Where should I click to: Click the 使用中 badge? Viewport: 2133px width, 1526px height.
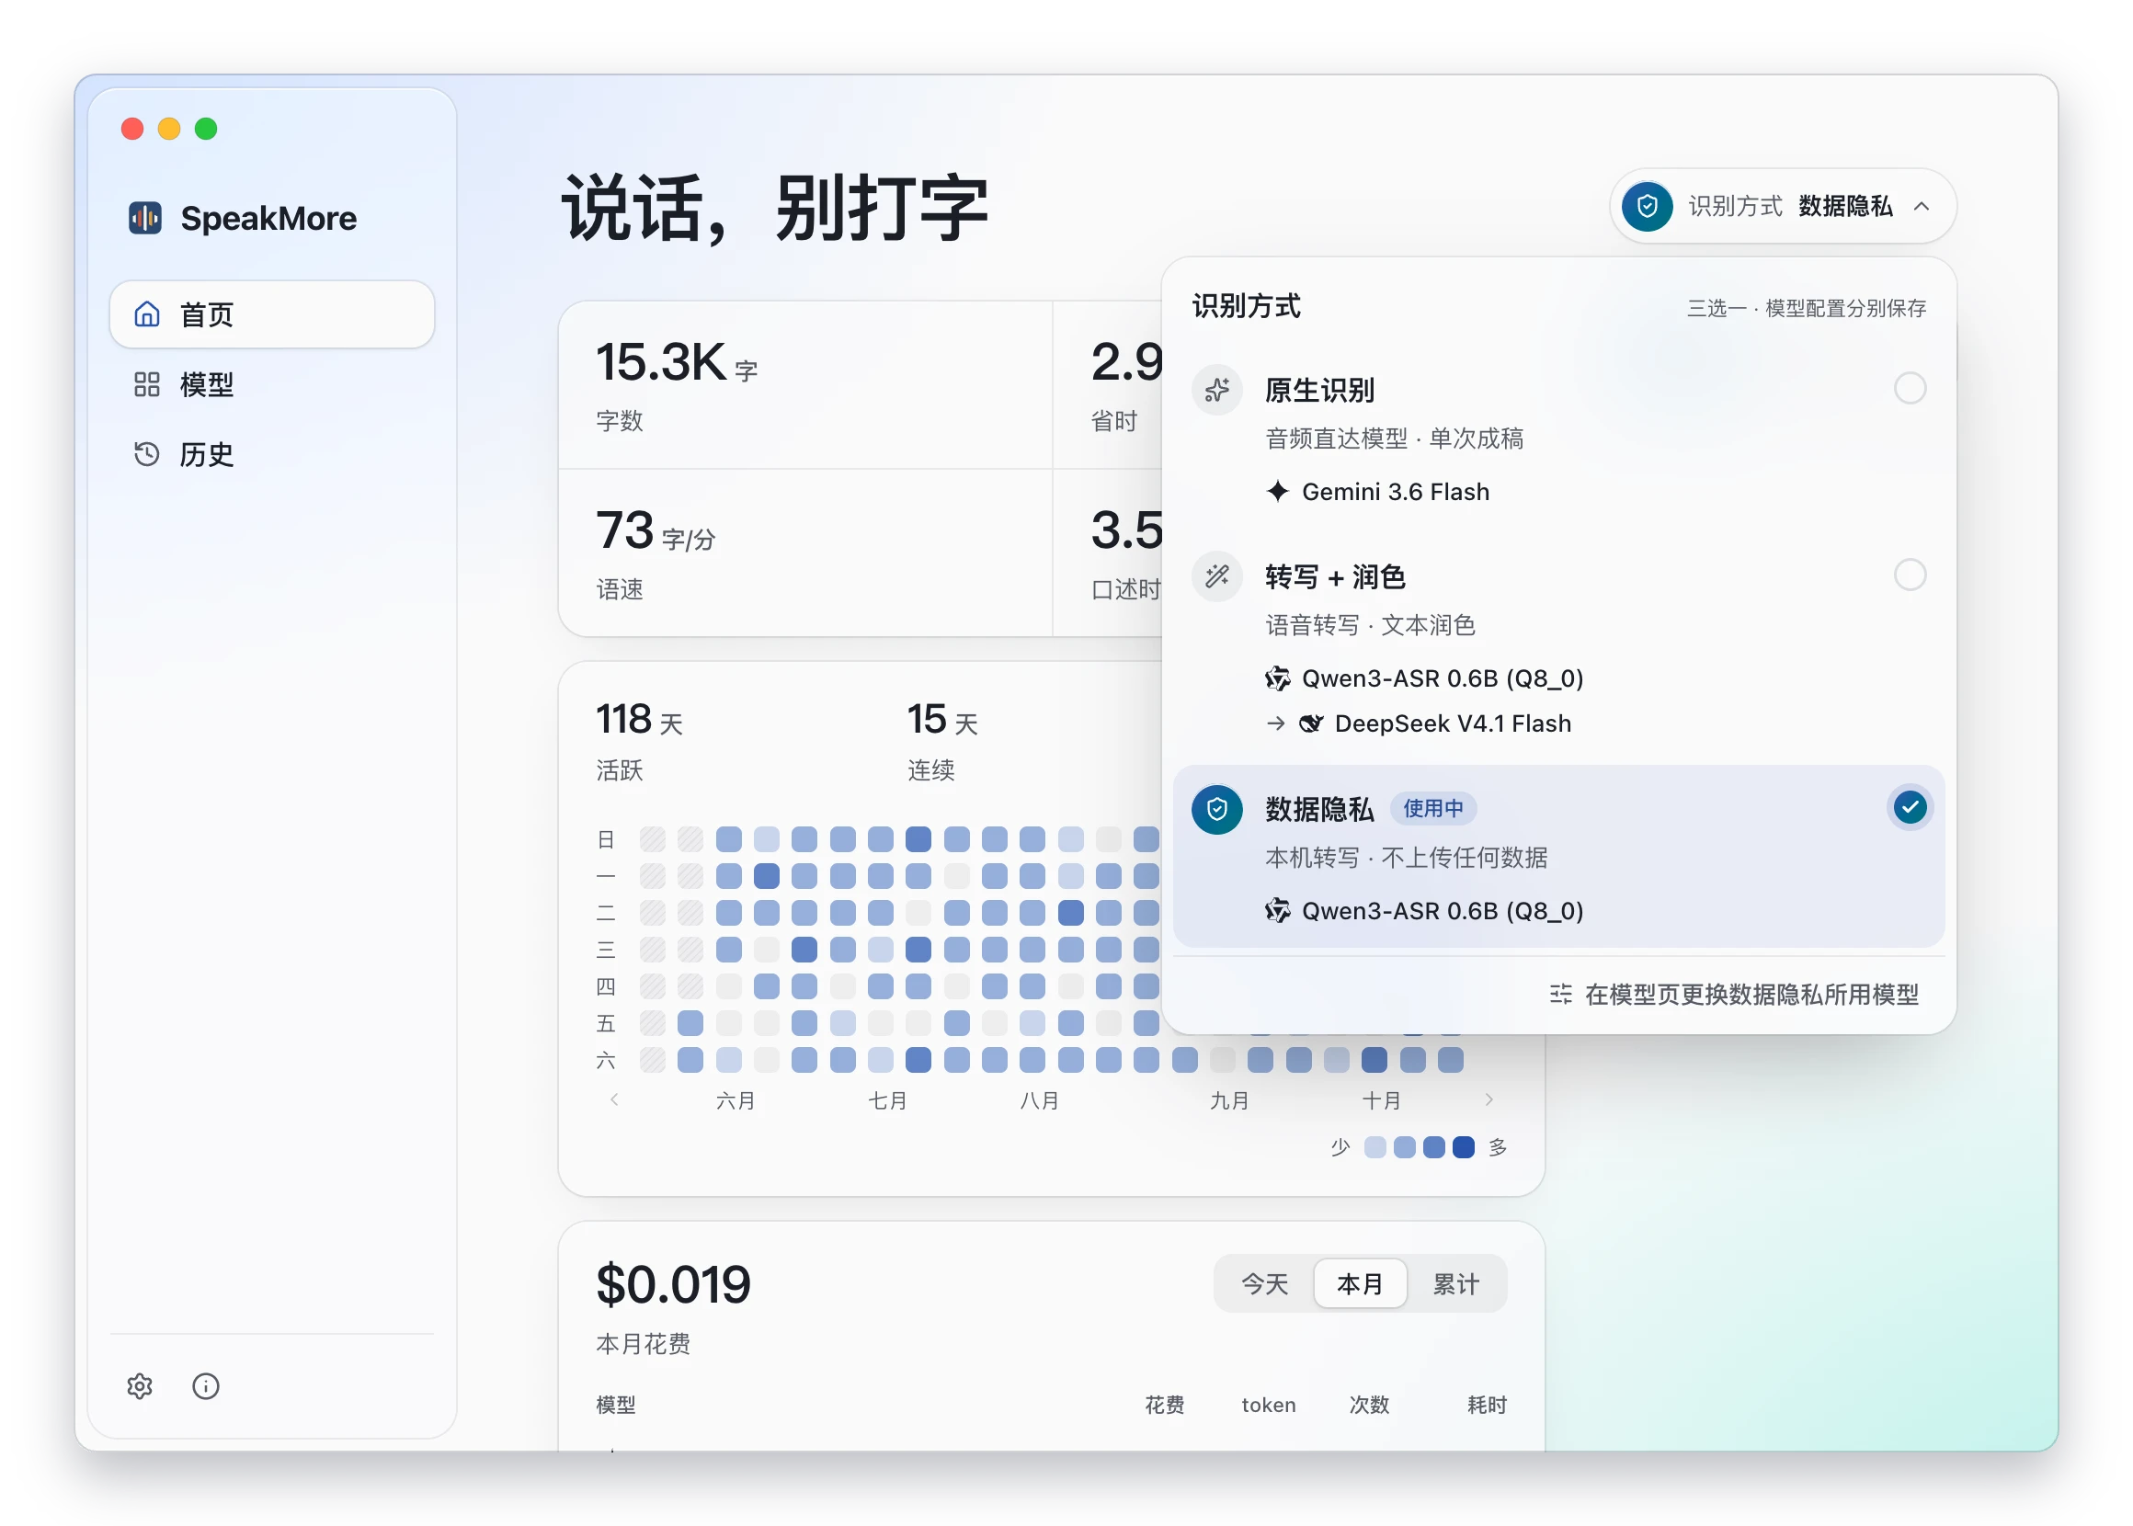pos(1433,808)
